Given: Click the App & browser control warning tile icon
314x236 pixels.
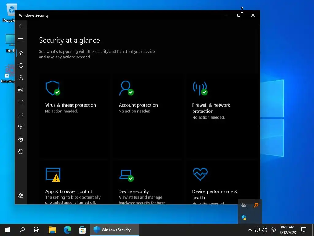Looking at the screenshot, I should coord(53,175).
